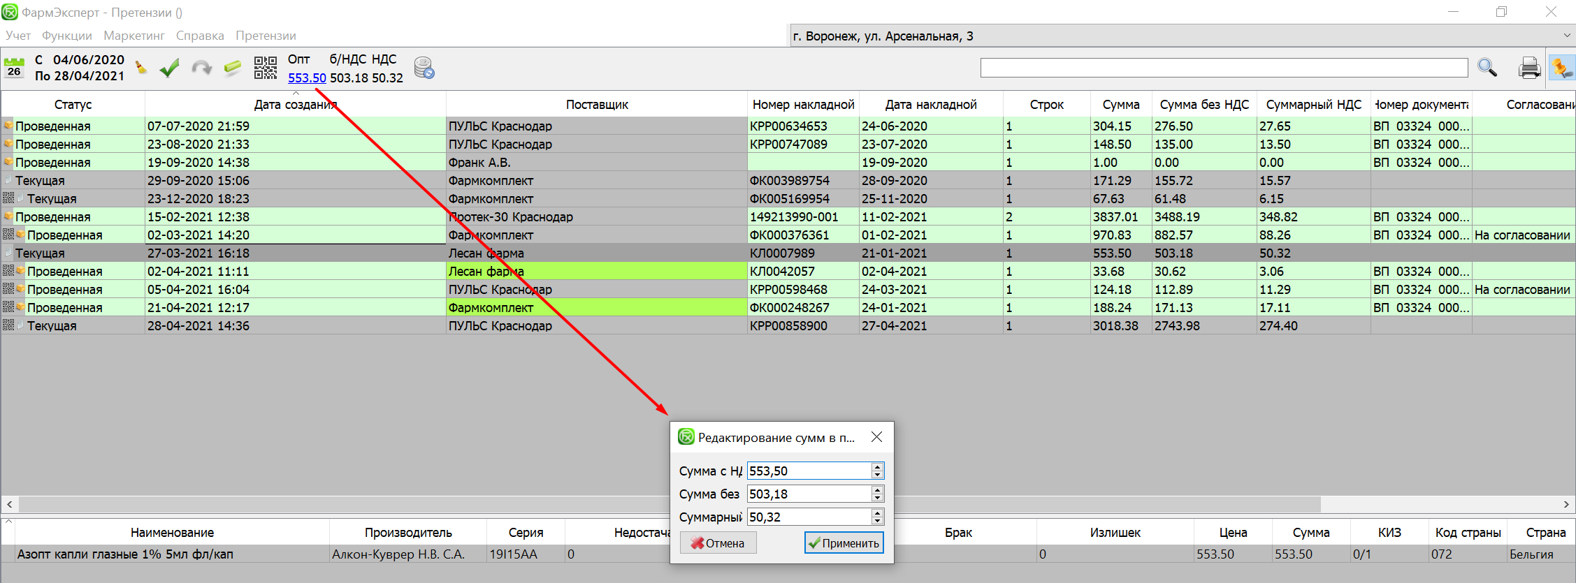1576x583 pixels.
Task: Click the search text field
Action: point(1223,68)
